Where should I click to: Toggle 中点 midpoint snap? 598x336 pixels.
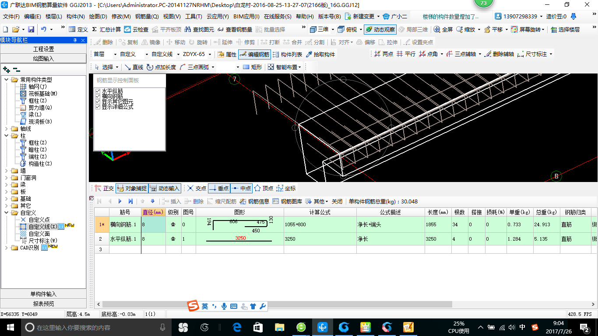(x=241, y=189)
